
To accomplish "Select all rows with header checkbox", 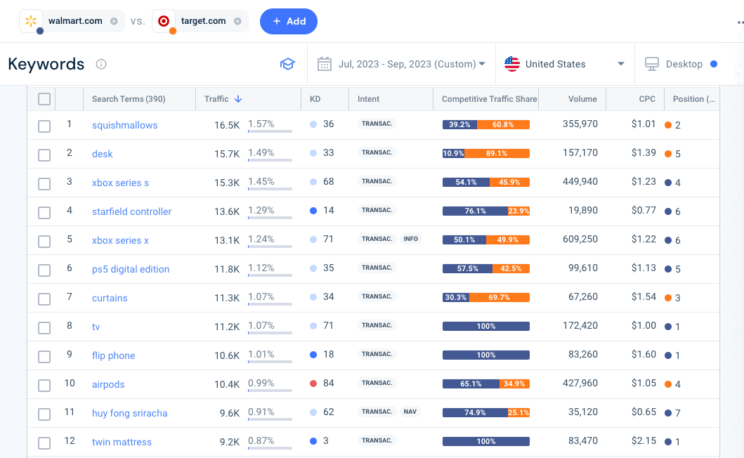I will point(44,99).
